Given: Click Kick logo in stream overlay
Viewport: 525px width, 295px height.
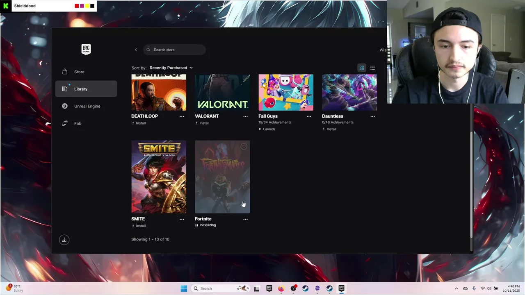Looking at the screenshot, I should point(6,6).
